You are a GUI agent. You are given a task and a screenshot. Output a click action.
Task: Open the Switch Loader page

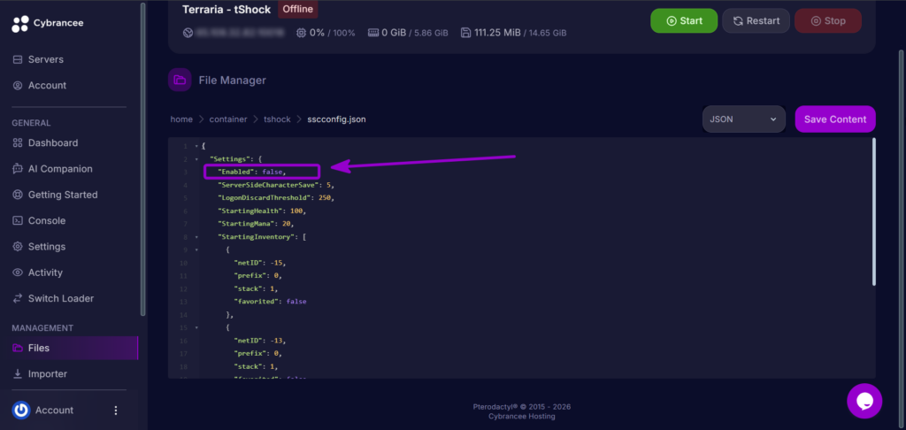coord(61,299)
